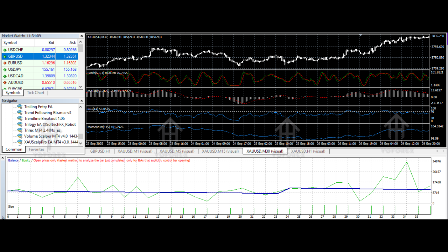Click the Trirex MT4 2.4 robot icon
Image resolution: width=448 pixels, height=252 pixels.
[20, 130]
